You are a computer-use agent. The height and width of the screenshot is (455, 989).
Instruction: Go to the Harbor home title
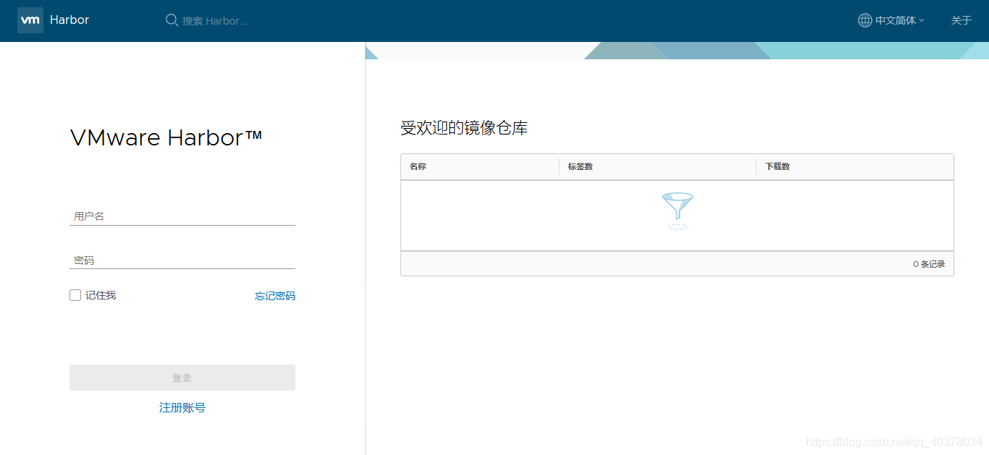point(70,20)
